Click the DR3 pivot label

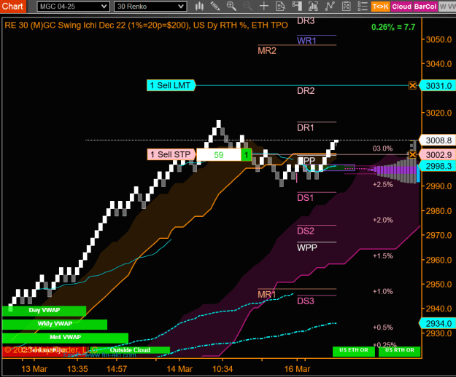[306, 21]
